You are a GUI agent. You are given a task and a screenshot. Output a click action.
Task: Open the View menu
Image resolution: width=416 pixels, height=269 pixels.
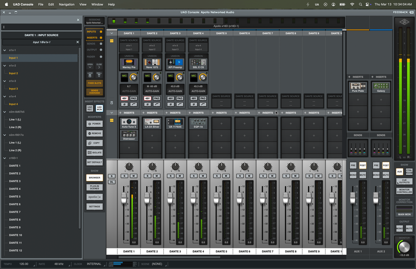[x=83, y=4]
